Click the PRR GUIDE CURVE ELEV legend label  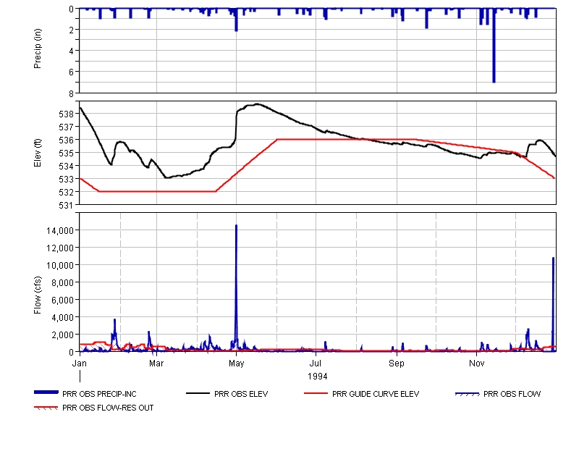point(375,394)
